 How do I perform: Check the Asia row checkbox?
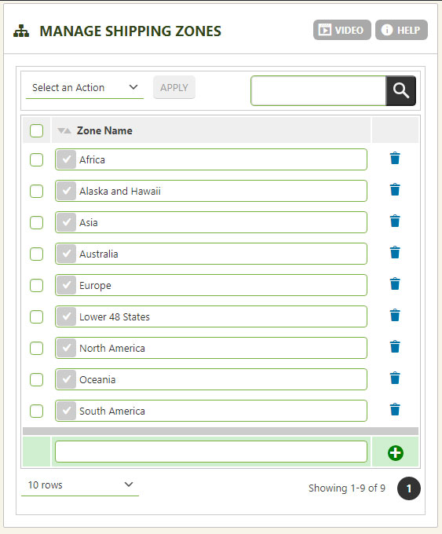pyautogui.click(x=36, y=222)
